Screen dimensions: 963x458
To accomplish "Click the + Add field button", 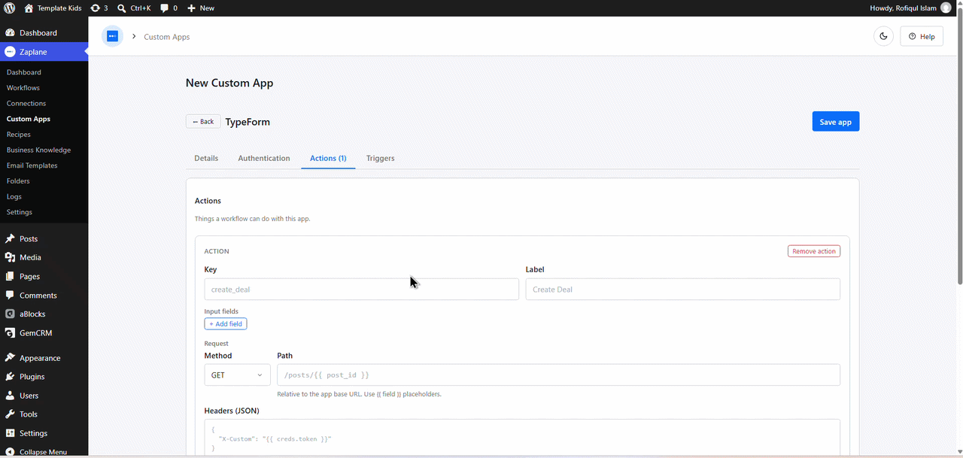I will coord(226,323).
